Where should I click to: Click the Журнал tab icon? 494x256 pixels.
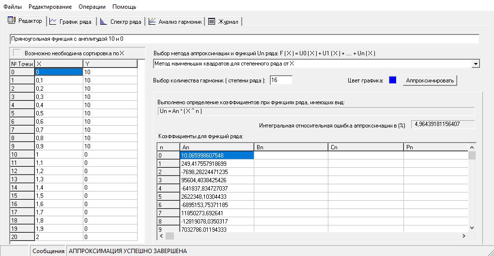click(x=212, y=21)
